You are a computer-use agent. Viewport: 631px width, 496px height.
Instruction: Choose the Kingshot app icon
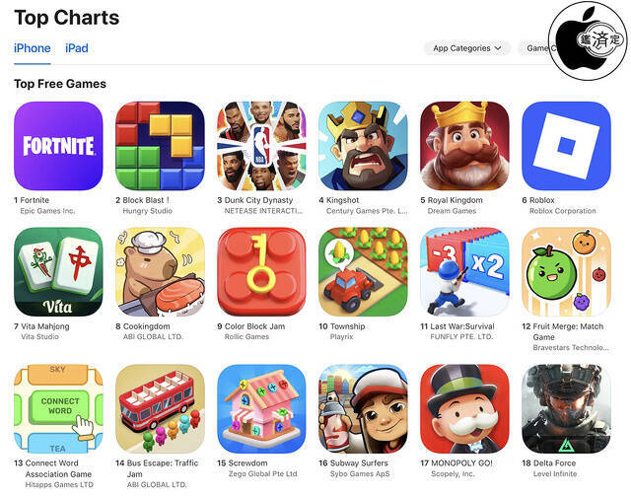coord(363,146)
